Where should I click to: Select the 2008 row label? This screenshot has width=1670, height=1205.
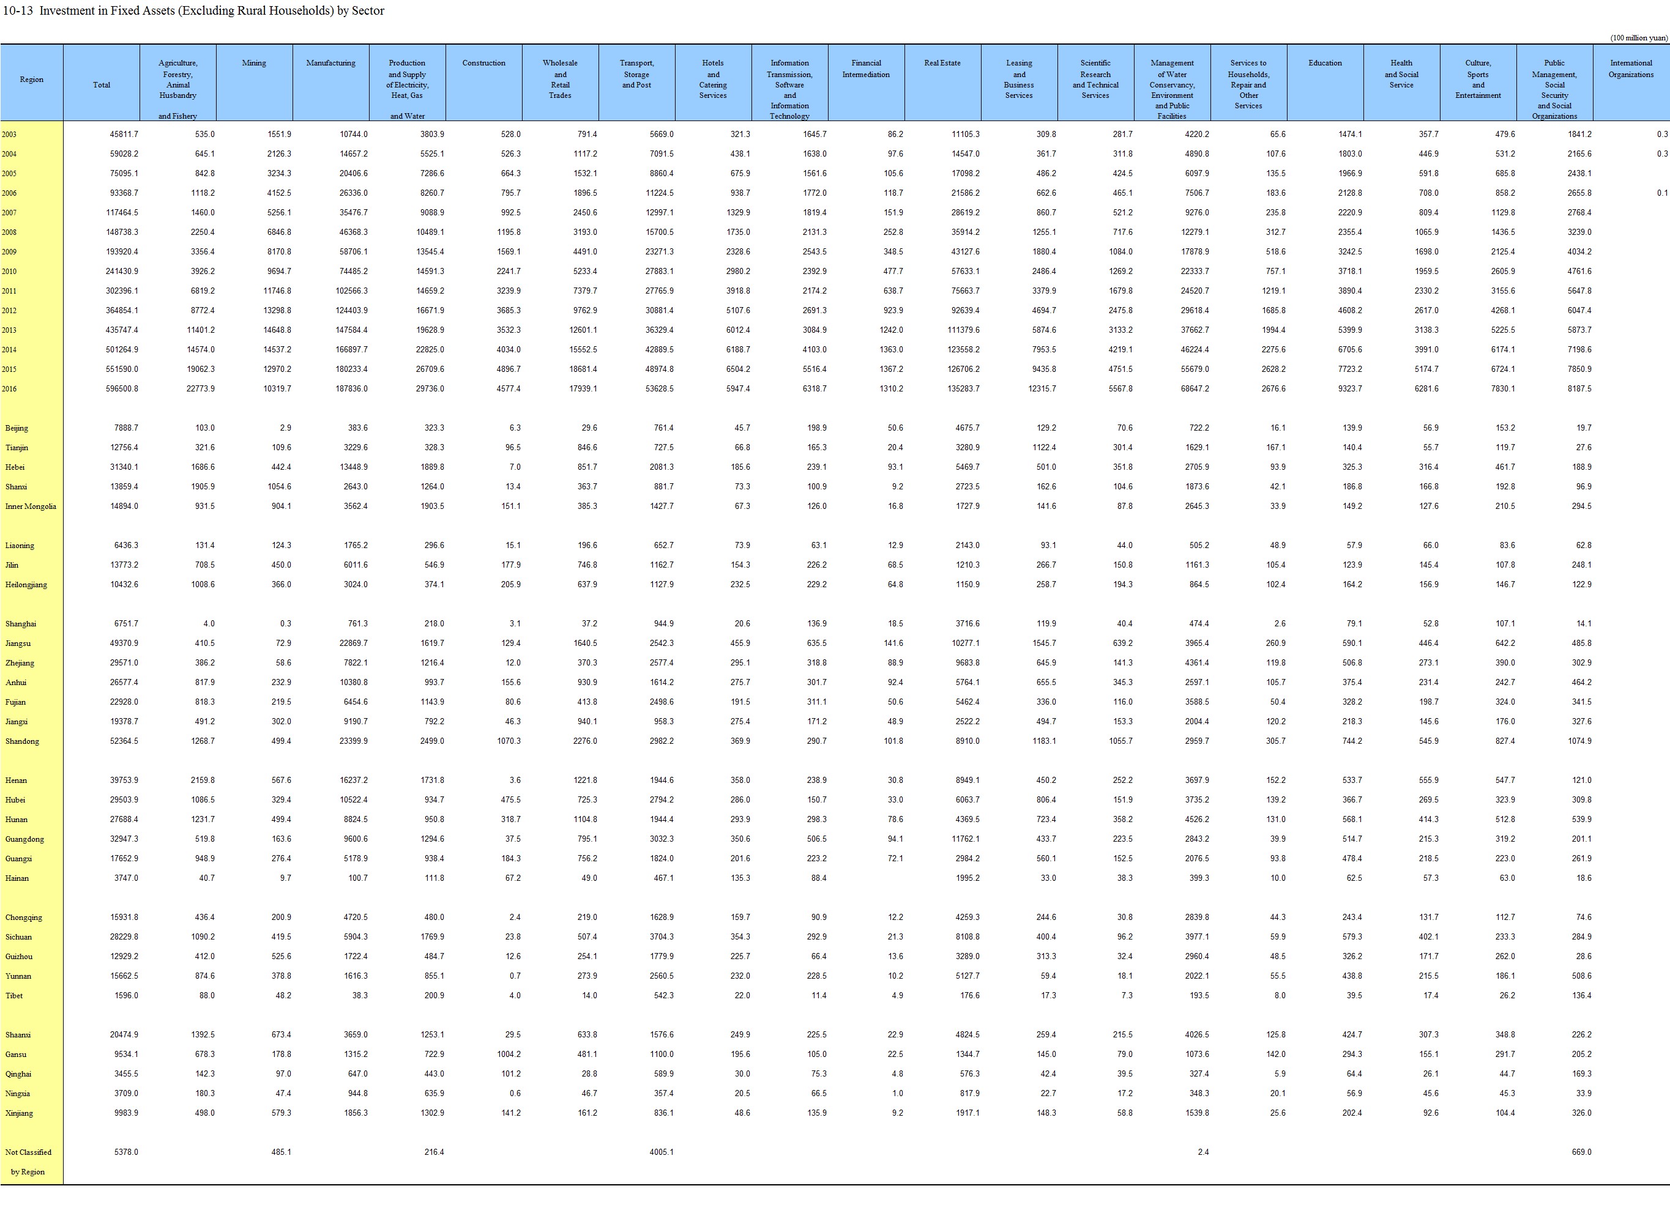[9, 232]
